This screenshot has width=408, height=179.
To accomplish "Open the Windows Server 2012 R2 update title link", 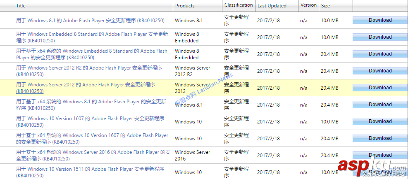I will pyautogui.click(x=89, y=68).
